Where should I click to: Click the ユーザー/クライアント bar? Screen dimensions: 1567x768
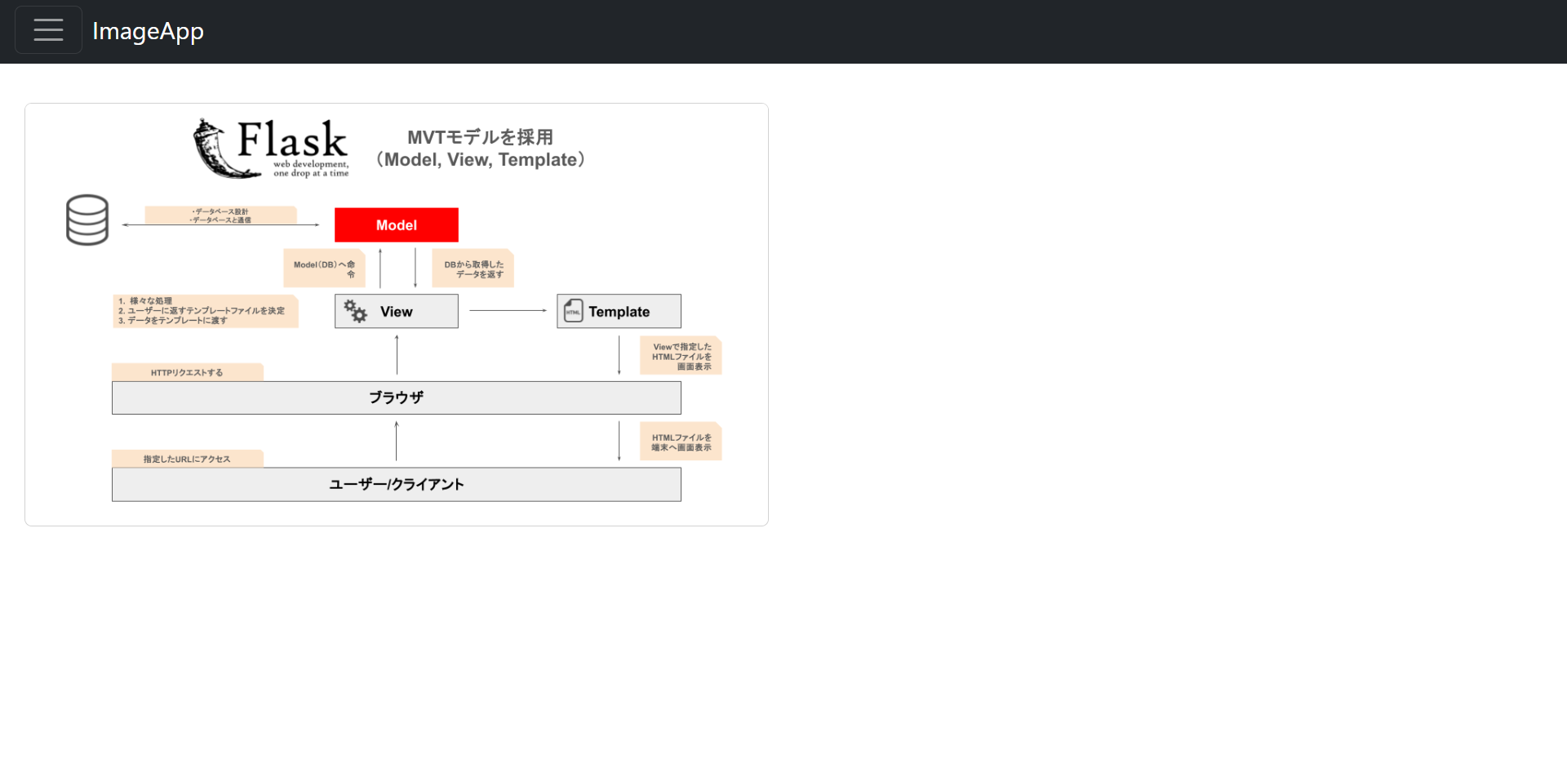pyautogui.click(x=396, y=484)
